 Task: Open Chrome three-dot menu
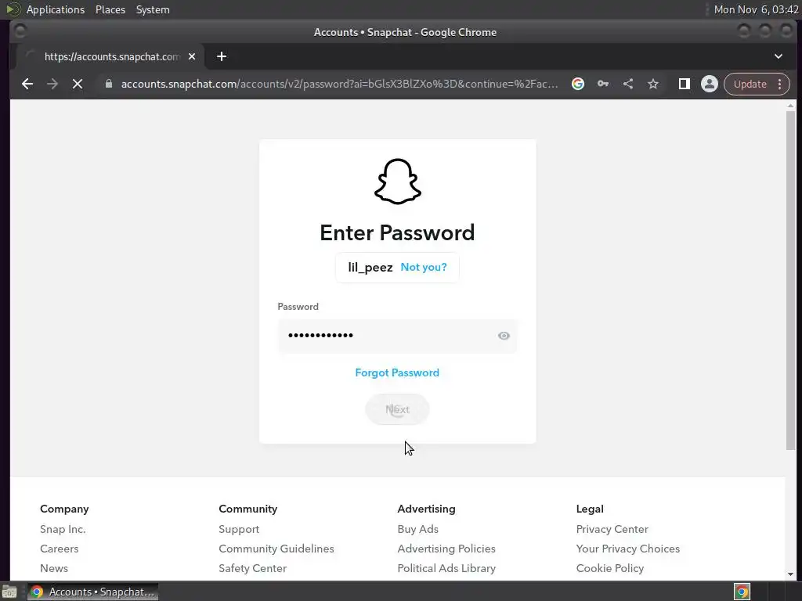tap(780, 84)
